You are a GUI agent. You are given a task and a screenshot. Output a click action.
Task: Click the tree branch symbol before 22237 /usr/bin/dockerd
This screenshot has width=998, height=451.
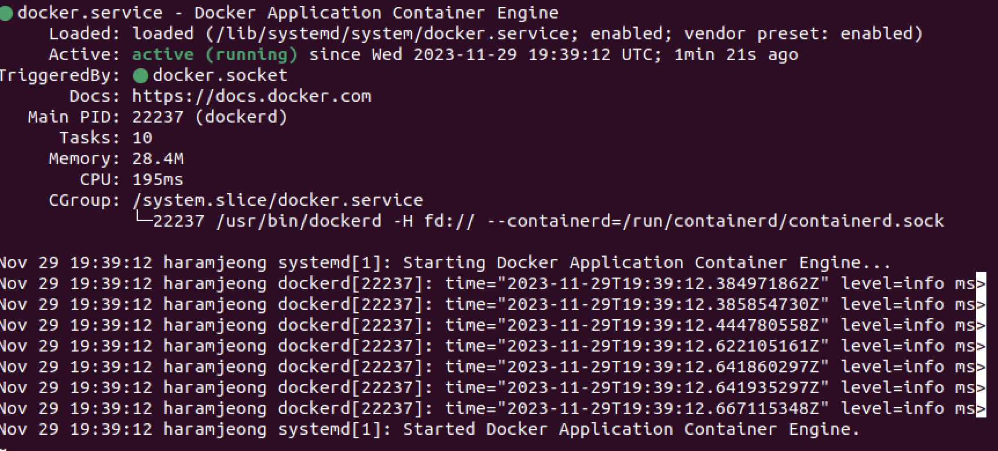143,219
